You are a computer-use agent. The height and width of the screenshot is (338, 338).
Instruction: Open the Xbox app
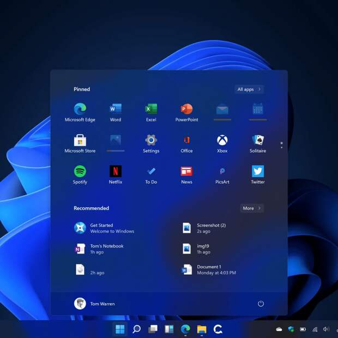point(222,143)
